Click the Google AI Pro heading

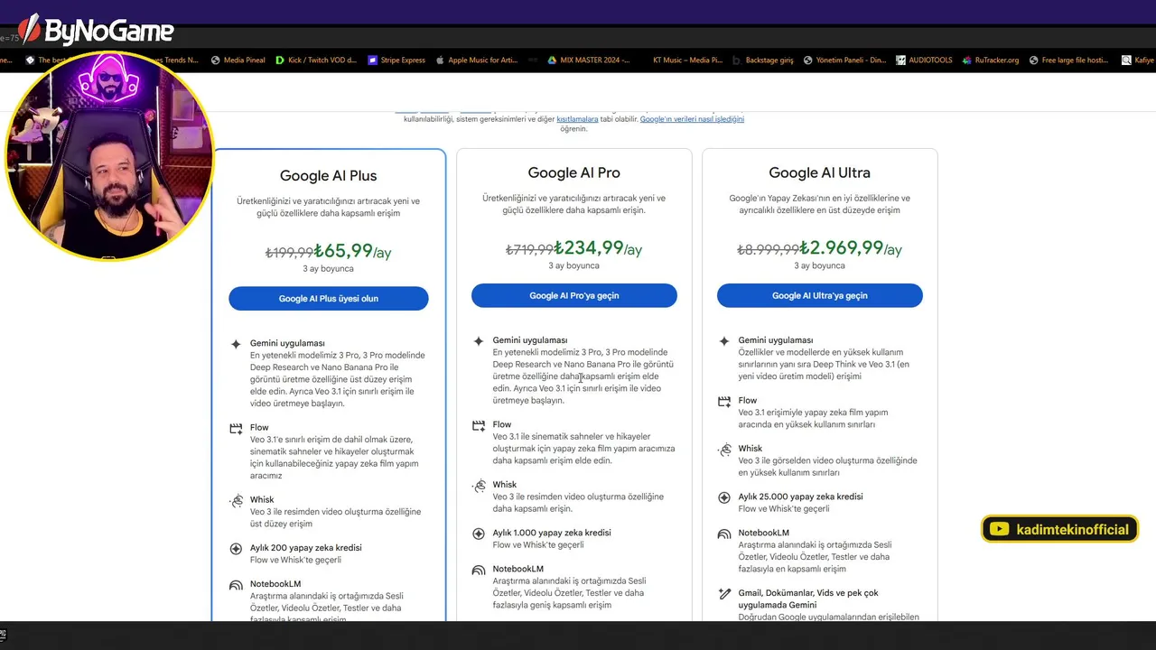tap(574, 172)
